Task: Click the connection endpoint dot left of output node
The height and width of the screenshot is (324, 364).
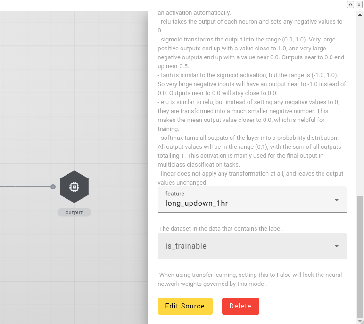Action: click(x=53, y=187)
